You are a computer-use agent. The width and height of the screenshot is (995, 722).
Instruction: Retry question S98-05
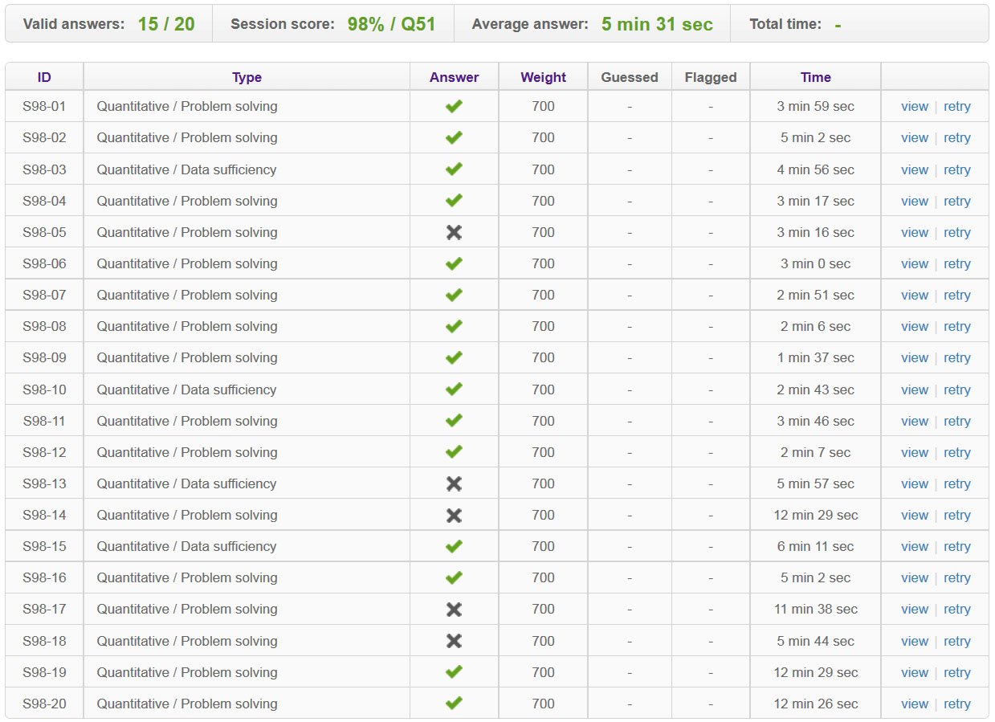tap(956, 232)
